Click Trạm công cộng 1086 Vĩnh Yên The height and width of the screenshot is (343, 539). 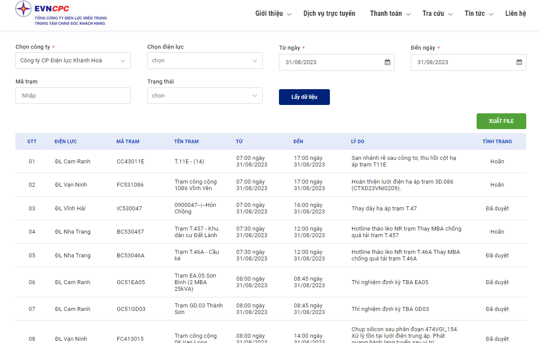point(196,185)
